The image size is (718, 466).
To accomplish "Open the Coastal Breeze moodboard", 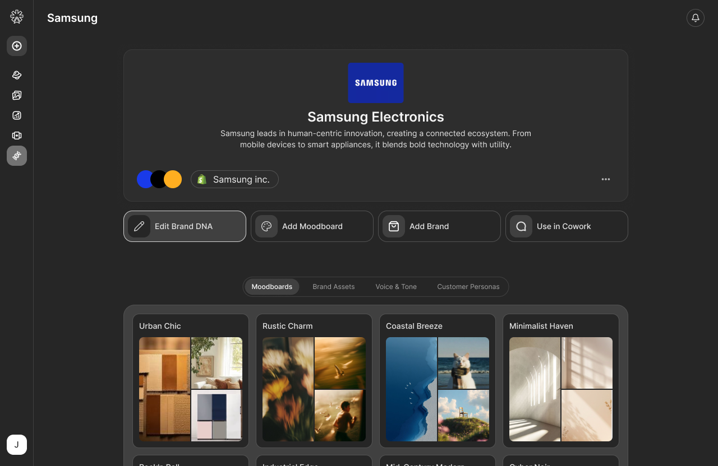I will pyautogui.click(x=438, y=381).
